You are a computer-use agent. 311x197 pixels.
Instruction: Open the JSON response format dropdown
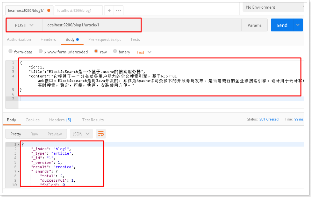(x=81, y=134)
